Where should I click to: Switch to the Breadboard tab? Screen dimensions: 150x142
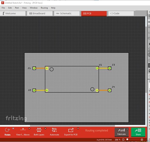(40, 13)
